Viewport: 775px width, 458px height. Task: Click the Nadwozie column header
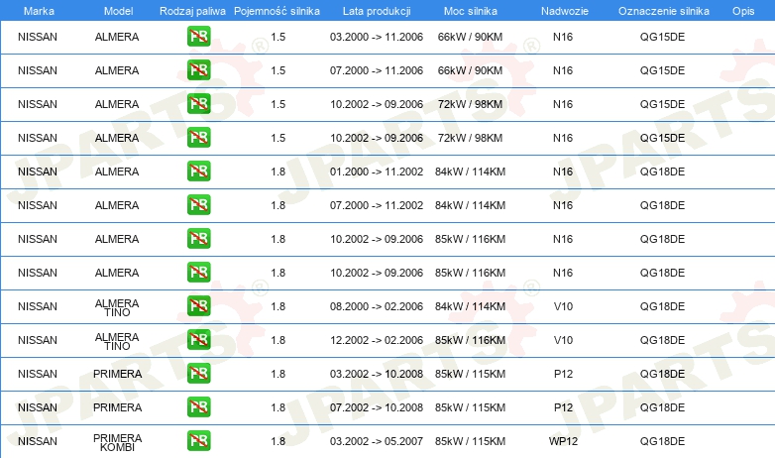[x=565, y=11]
